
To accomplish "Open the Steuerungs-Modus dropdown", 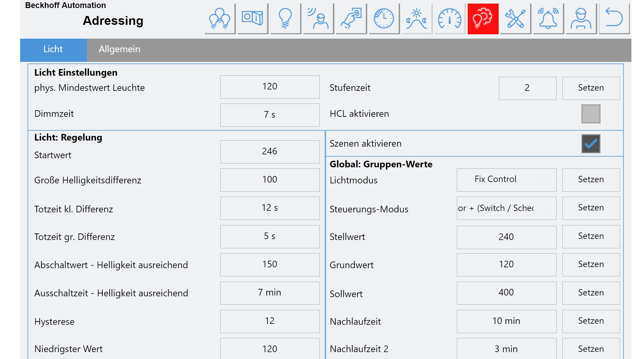I will pos(507,208).
